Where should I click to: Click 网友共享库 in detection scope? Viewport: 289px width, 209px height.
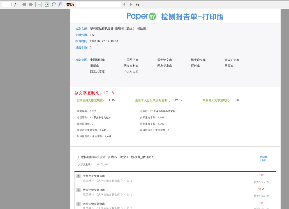click(97, 72)
